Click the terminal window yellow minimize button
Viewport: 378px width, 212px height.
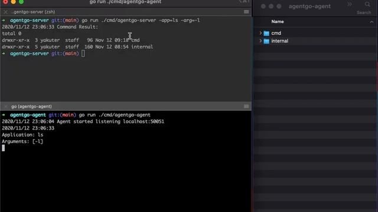(x=13, y=2)
